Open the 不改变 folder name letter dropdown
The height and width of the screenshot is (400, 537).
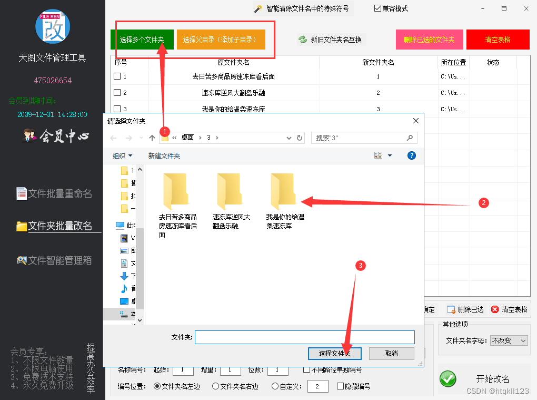tap(509, 340)
